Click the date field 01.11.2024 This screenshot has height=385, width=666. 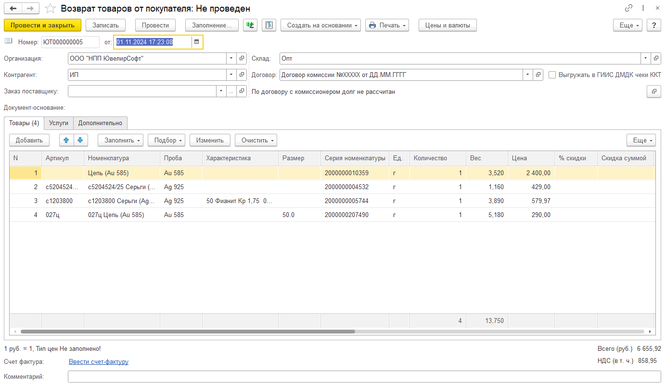(x=153, y=42)
